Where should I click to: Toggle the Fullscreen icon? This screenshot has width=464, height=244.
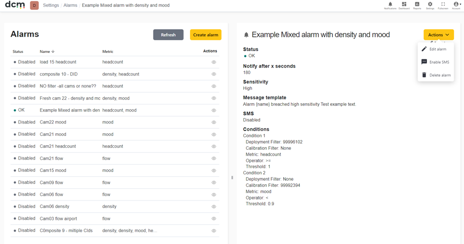(x=443, y=5)
